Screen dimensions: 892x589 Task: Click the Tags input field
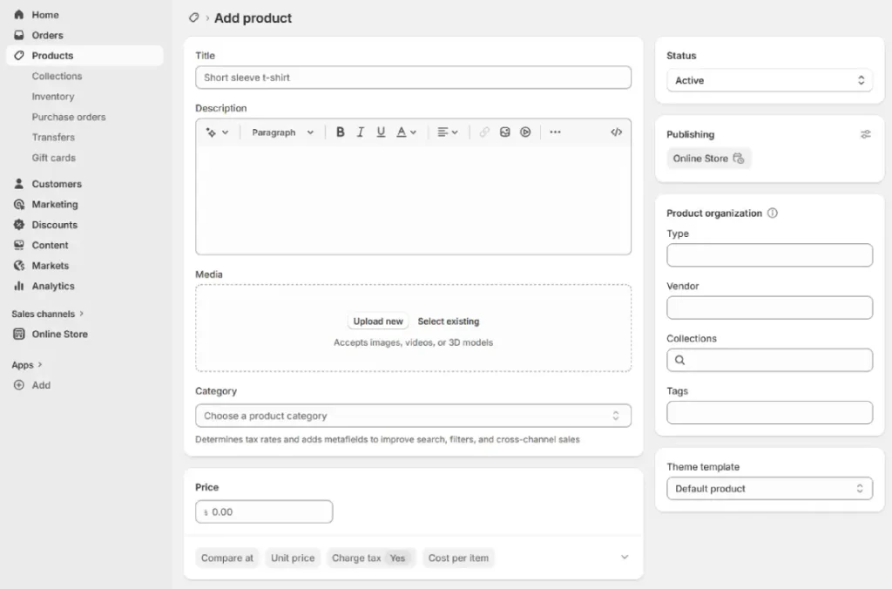coord(769,413)
